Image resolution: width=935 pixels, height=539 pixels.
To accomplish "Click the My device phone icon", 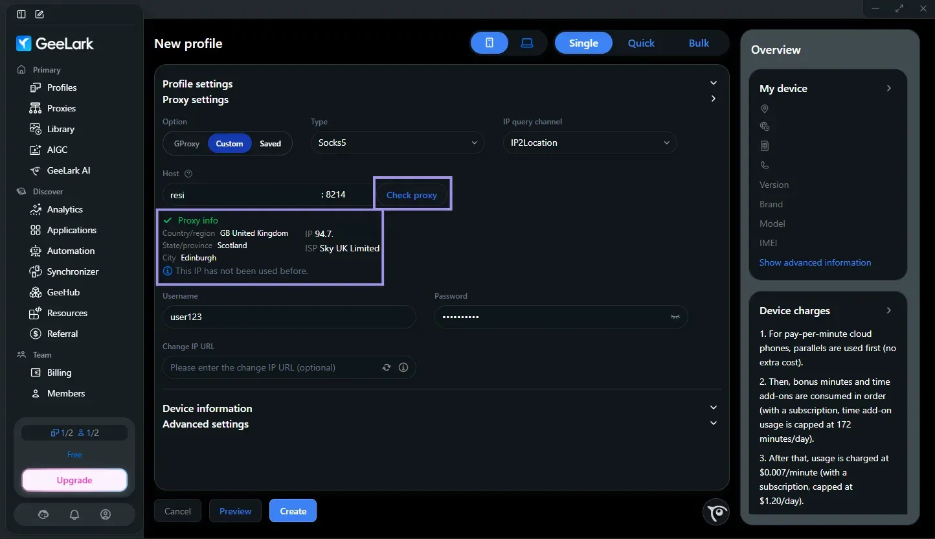I will tap(765, 165).
